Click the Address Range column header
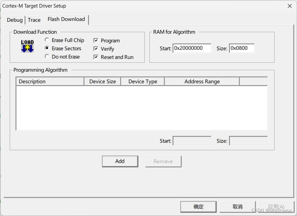Image resolution: width=297 pixels, height=216 pixels. pyautogui.click(x=202, y=81)
